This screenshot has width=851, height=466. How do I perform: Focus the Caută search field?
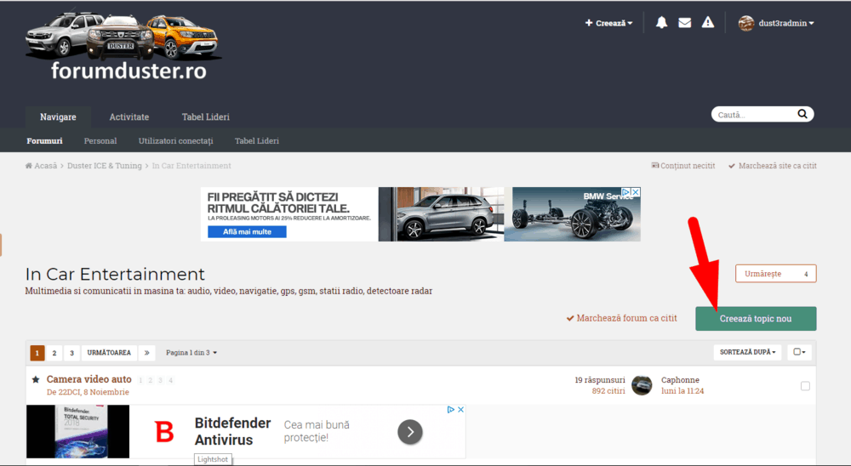tap(753, 114)
